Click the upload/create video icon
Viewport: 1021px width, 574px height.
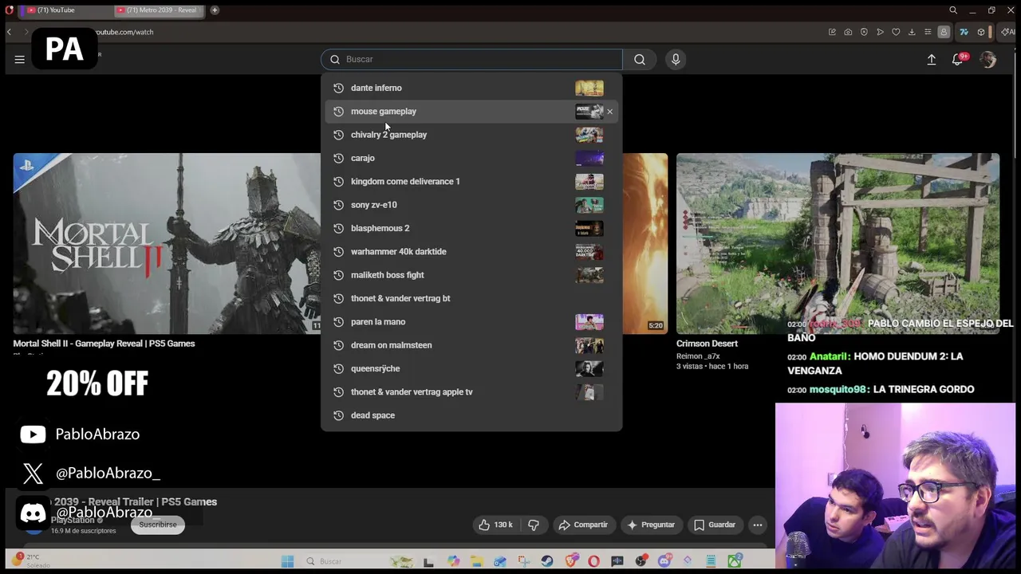click(931, 60)
